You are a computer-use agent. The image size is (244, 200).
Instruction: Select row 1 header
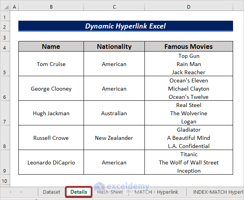click(x=5, y=16)
